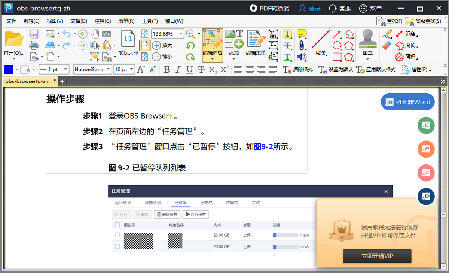
Task: Rotate page counterclockwise with green arrow
Action: click(190, 45)
